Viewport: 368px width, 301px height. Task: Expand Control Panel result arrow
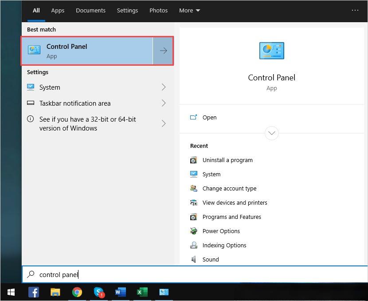click(163, 51)
